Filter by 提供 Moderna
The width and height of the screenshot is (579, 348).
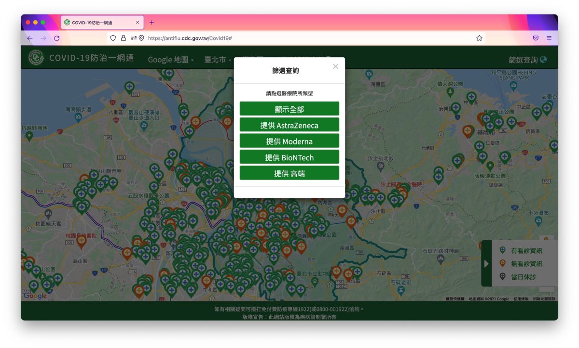[289, 141]
